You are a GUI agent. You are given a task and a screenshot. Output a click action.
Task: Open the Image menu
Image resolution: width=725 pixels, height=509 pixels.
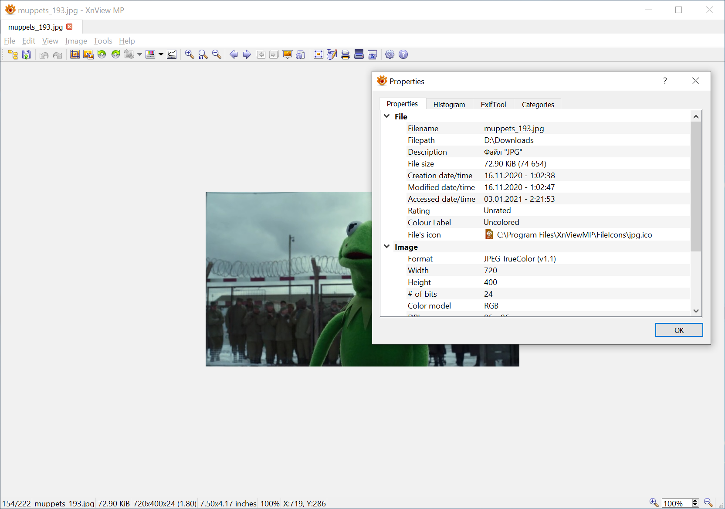pos(76,41)
